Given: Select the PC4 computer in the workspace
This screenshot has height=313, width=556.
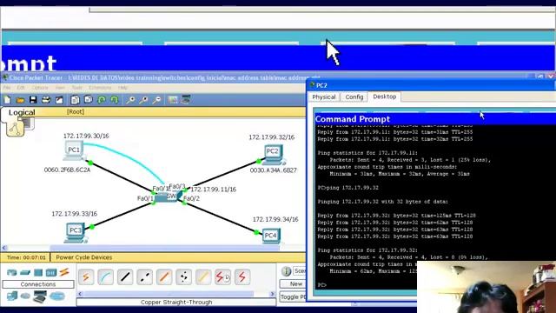Looking at the screenshot, I should point(271,236).
